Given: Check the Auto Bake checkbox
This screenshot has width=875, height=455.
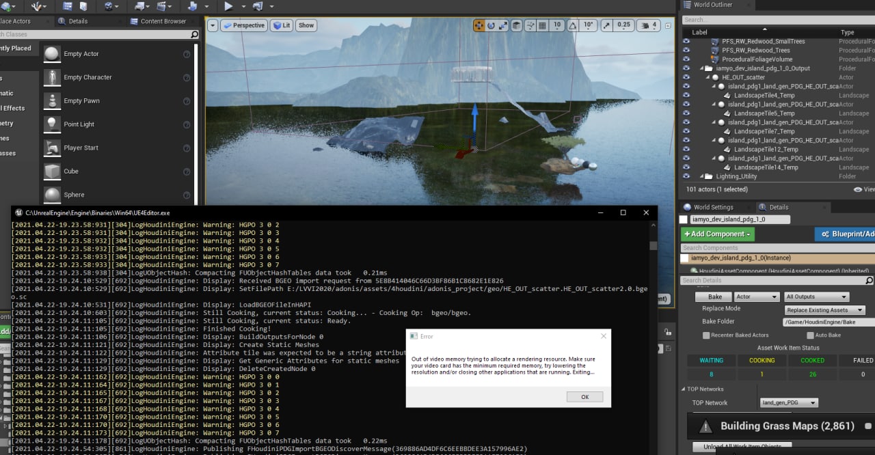Looking at the screenshot, I should click(810, 335).
